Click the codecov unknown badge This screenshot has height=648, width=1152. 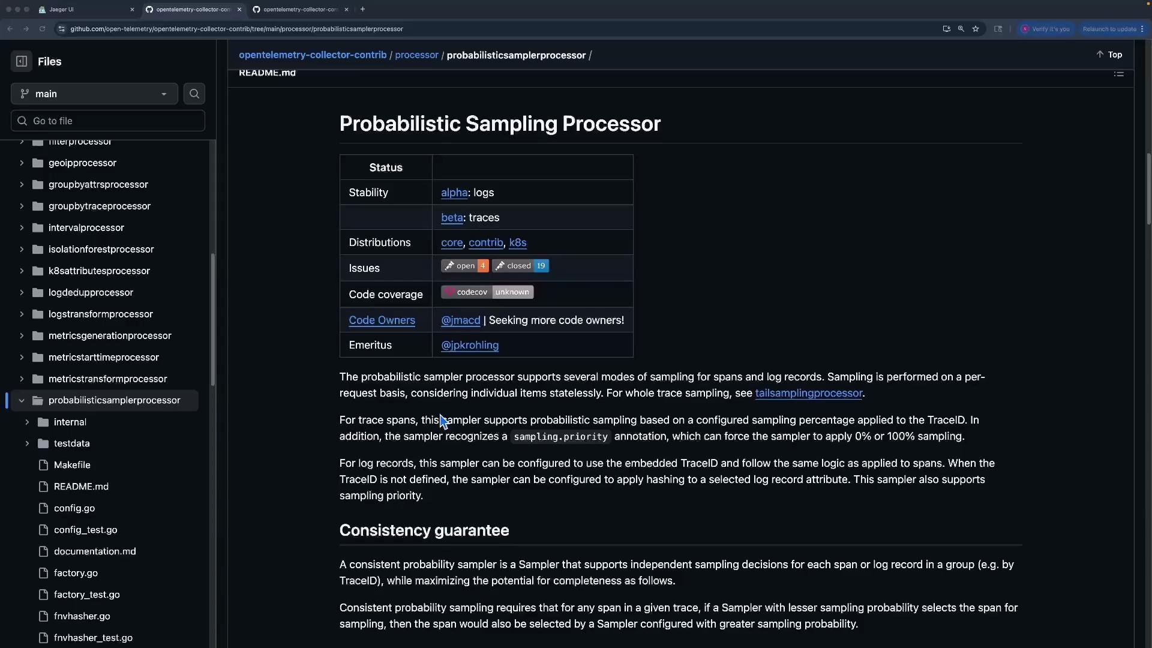[x=487, y=292]
